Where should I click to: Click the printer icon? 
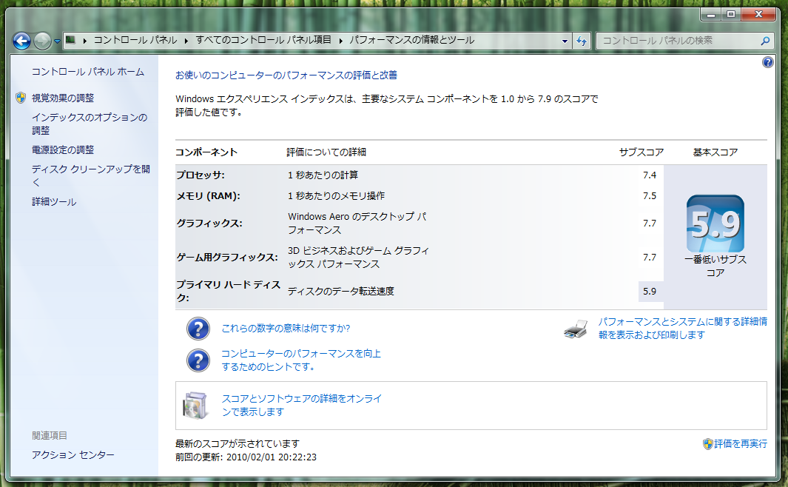(x=576, y=329)
